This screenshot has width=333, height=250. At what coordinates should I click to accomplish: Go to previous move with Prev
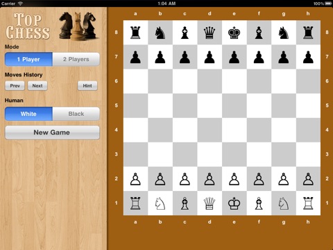coord(15,86)
